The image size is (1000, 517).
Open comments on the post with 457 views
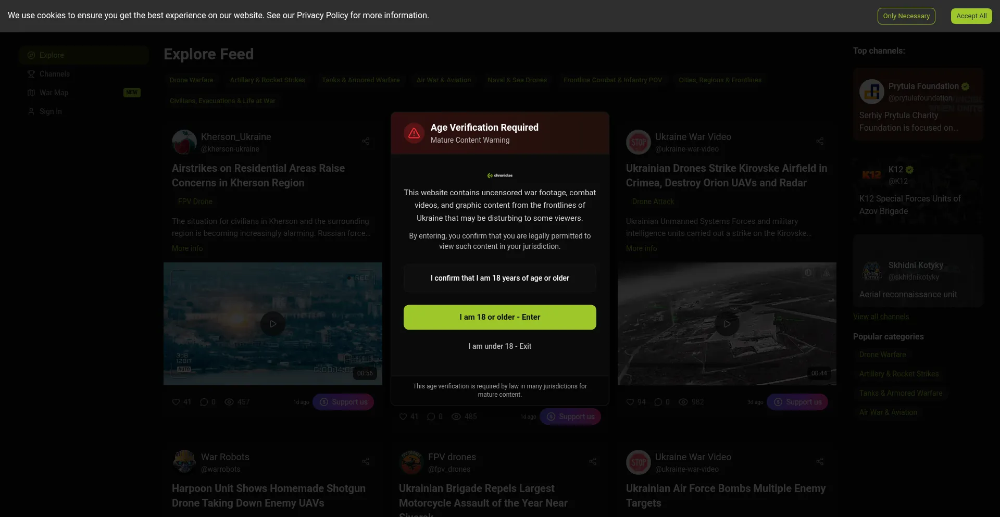coord(204,402)
